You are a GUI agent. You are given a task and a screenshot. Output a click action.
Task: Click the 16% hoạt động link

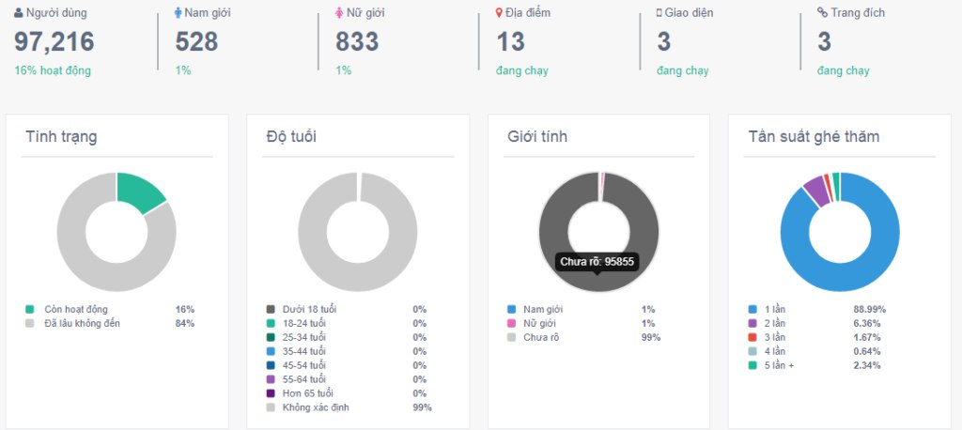(53, 70)
